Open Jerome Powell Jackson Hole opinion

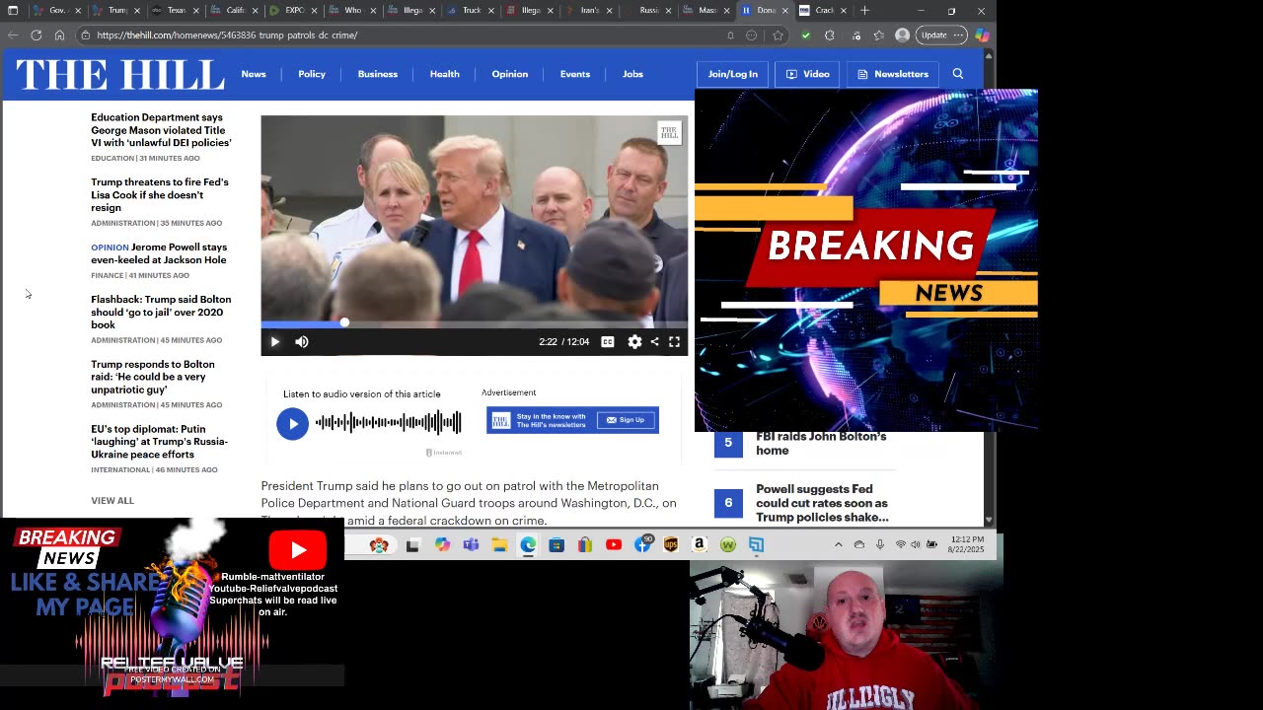[x=159, y=253]
